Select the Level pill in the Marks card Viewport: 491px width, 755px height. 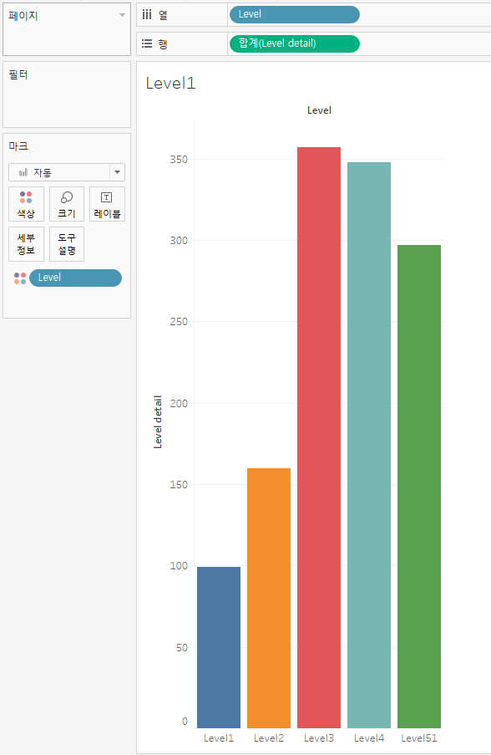pos(75,278)
